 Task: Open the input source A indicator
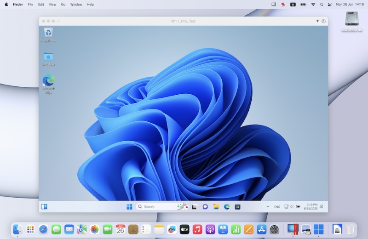293,4
